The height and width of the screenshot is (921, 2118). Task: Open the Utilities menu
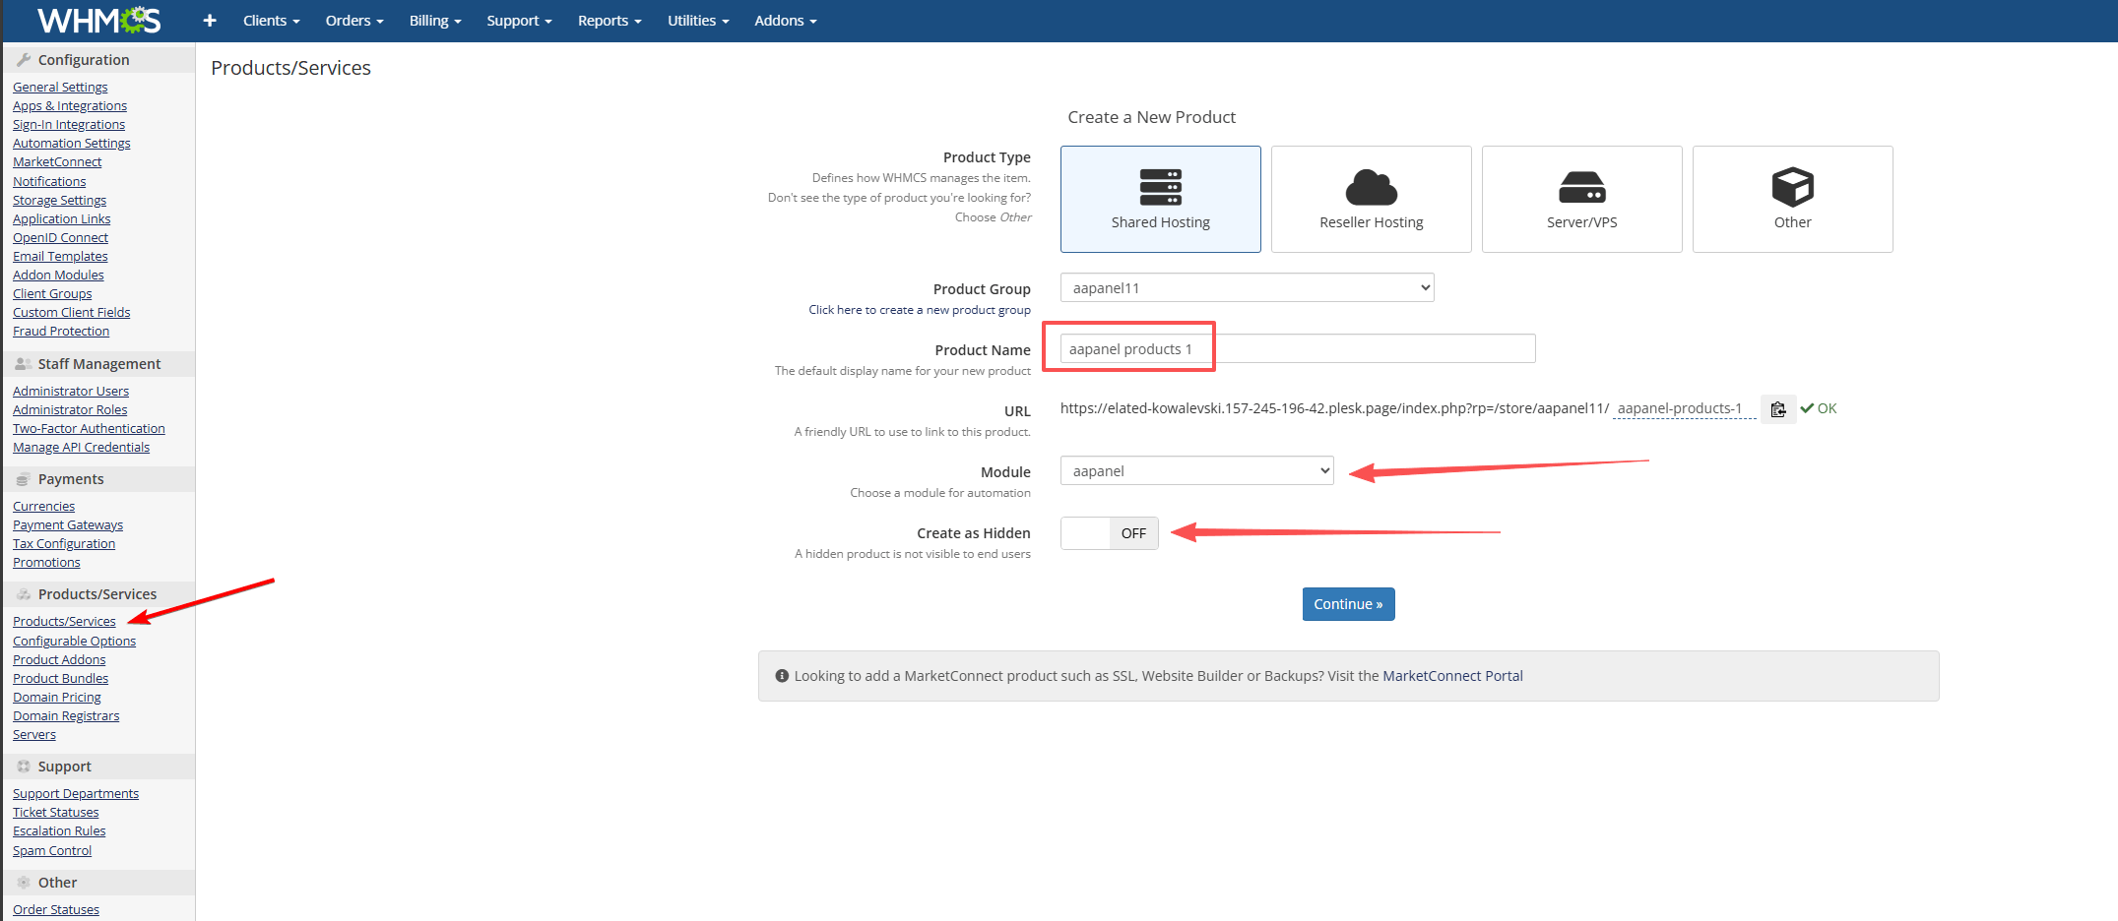click(697, 21)
